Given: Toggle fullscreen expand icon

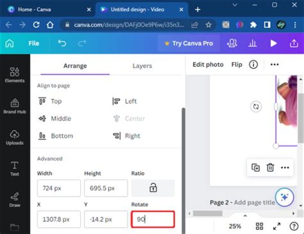Looking at the screenshot, I should [x=277, y=226].
